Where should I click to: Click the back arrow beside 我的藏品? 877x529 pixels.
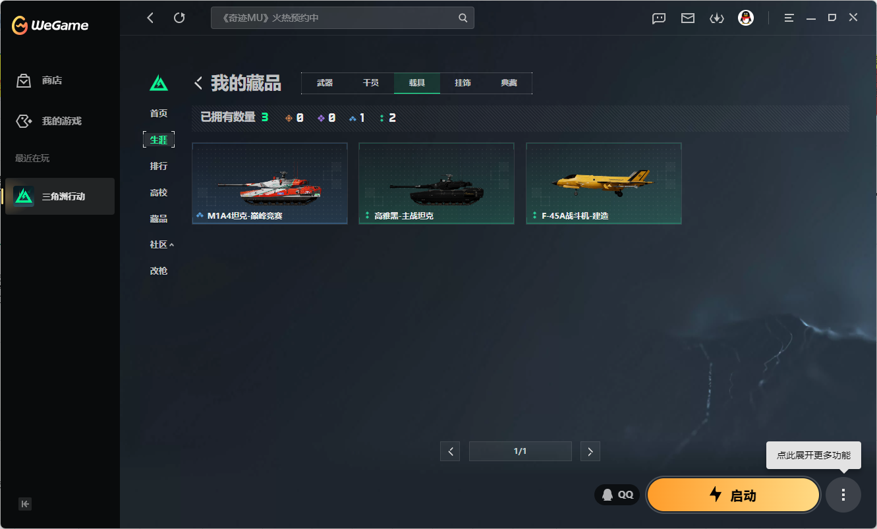(198, 82)
